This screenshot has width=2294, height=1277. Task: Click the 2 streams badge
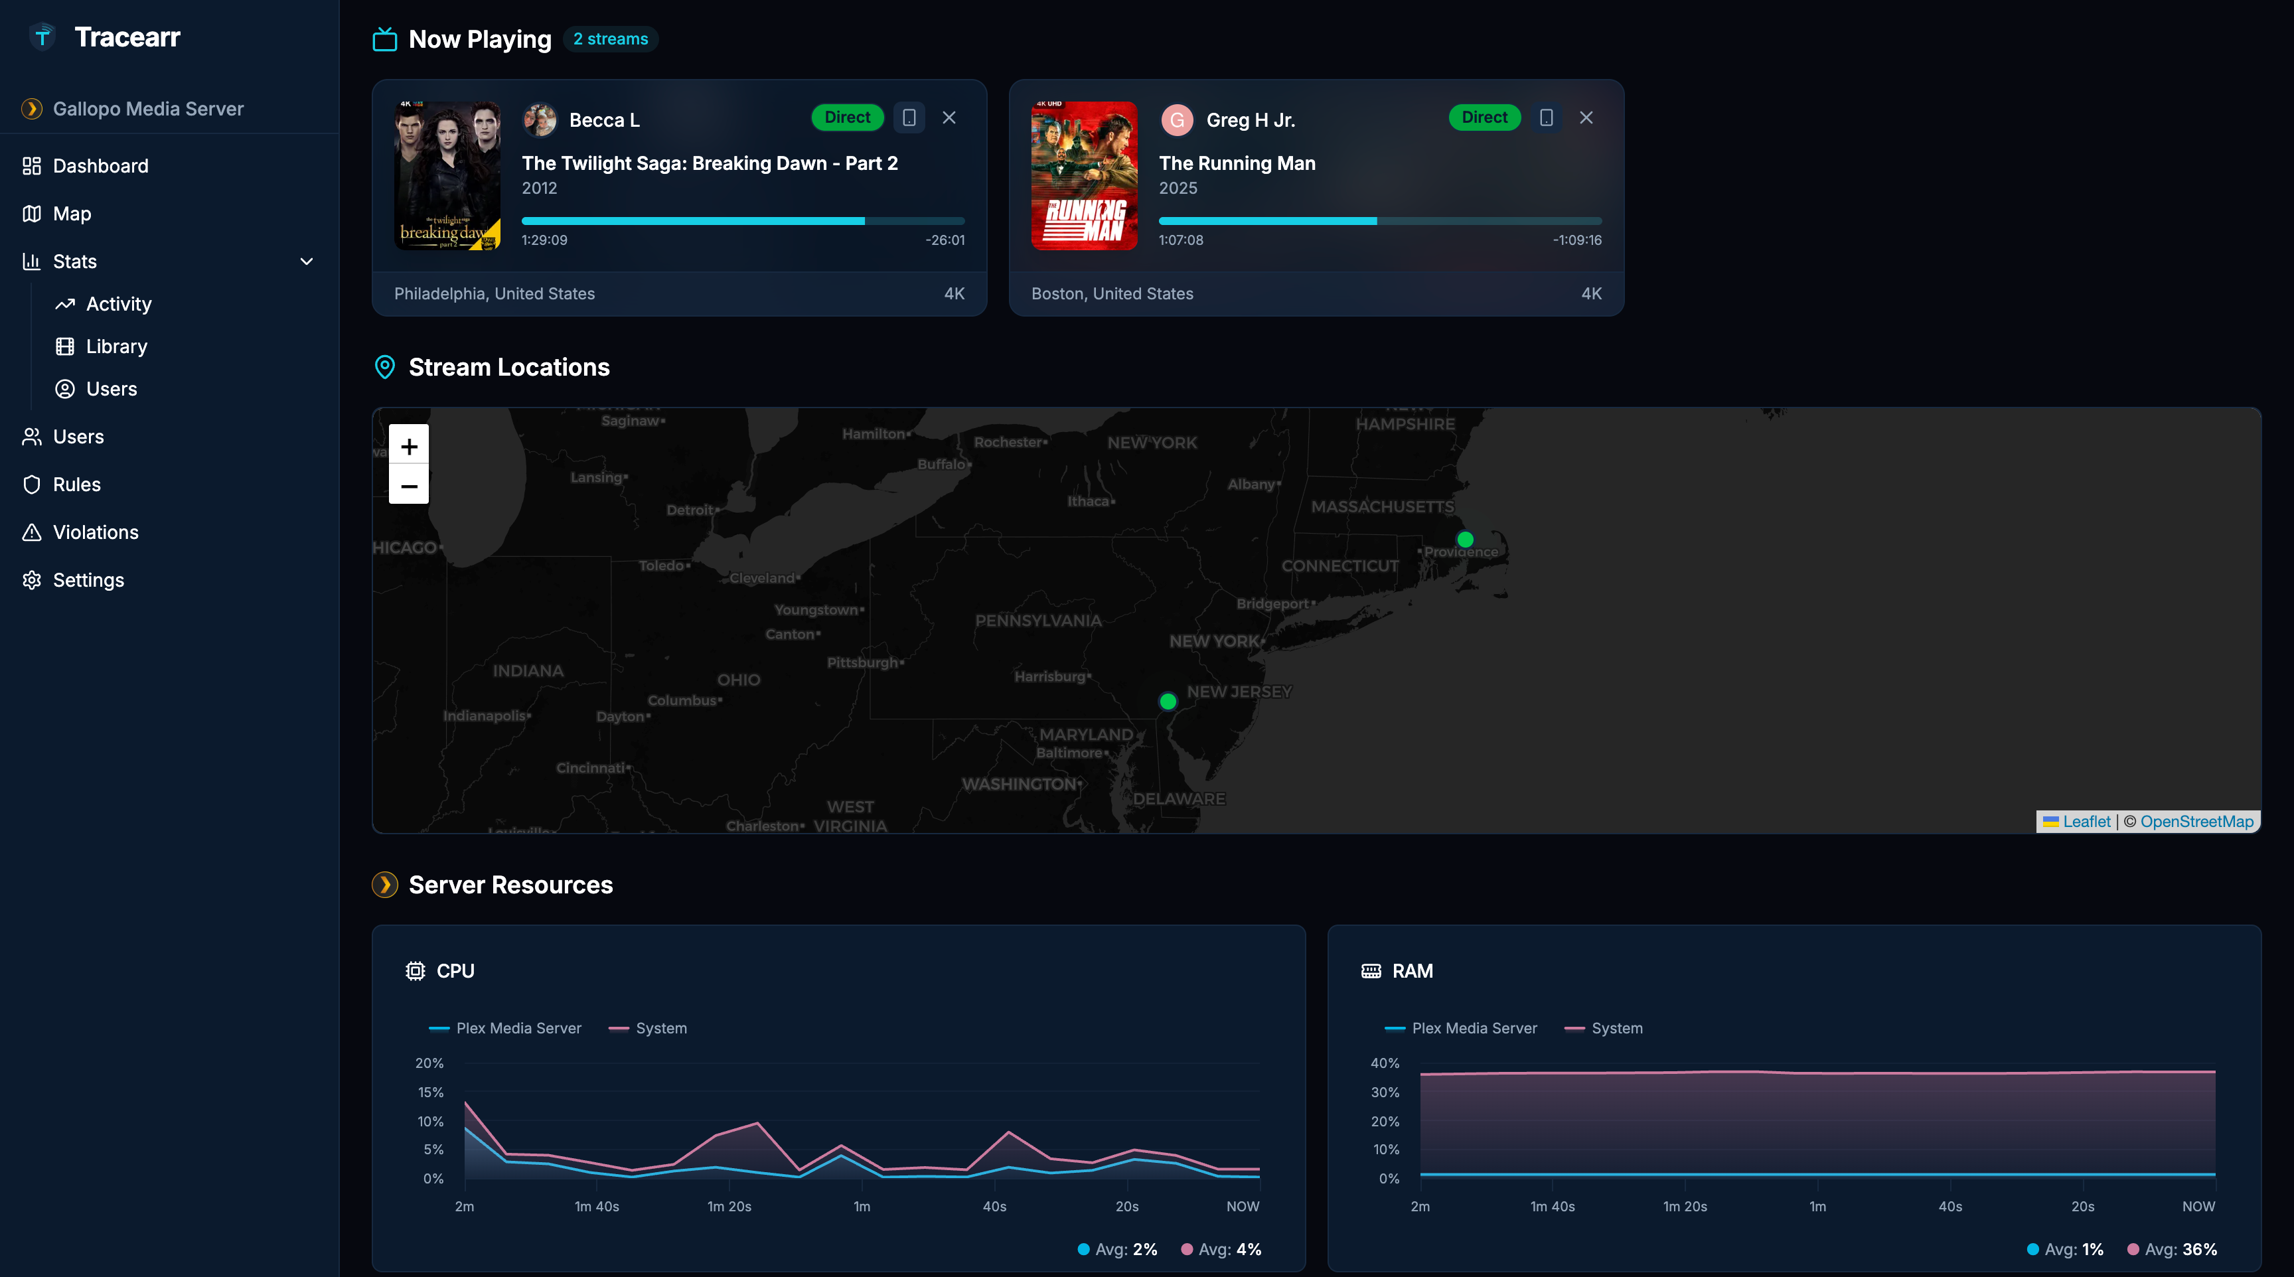click(611, 38)
